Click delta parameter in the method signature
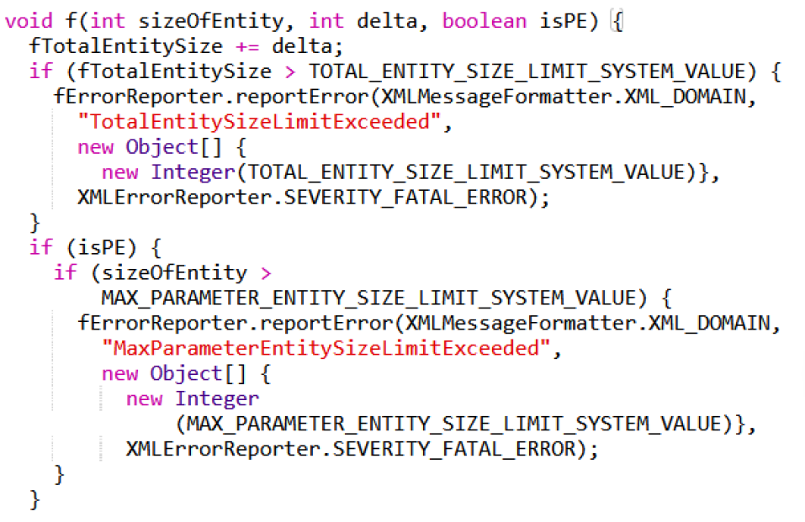 tap(387, 21)
